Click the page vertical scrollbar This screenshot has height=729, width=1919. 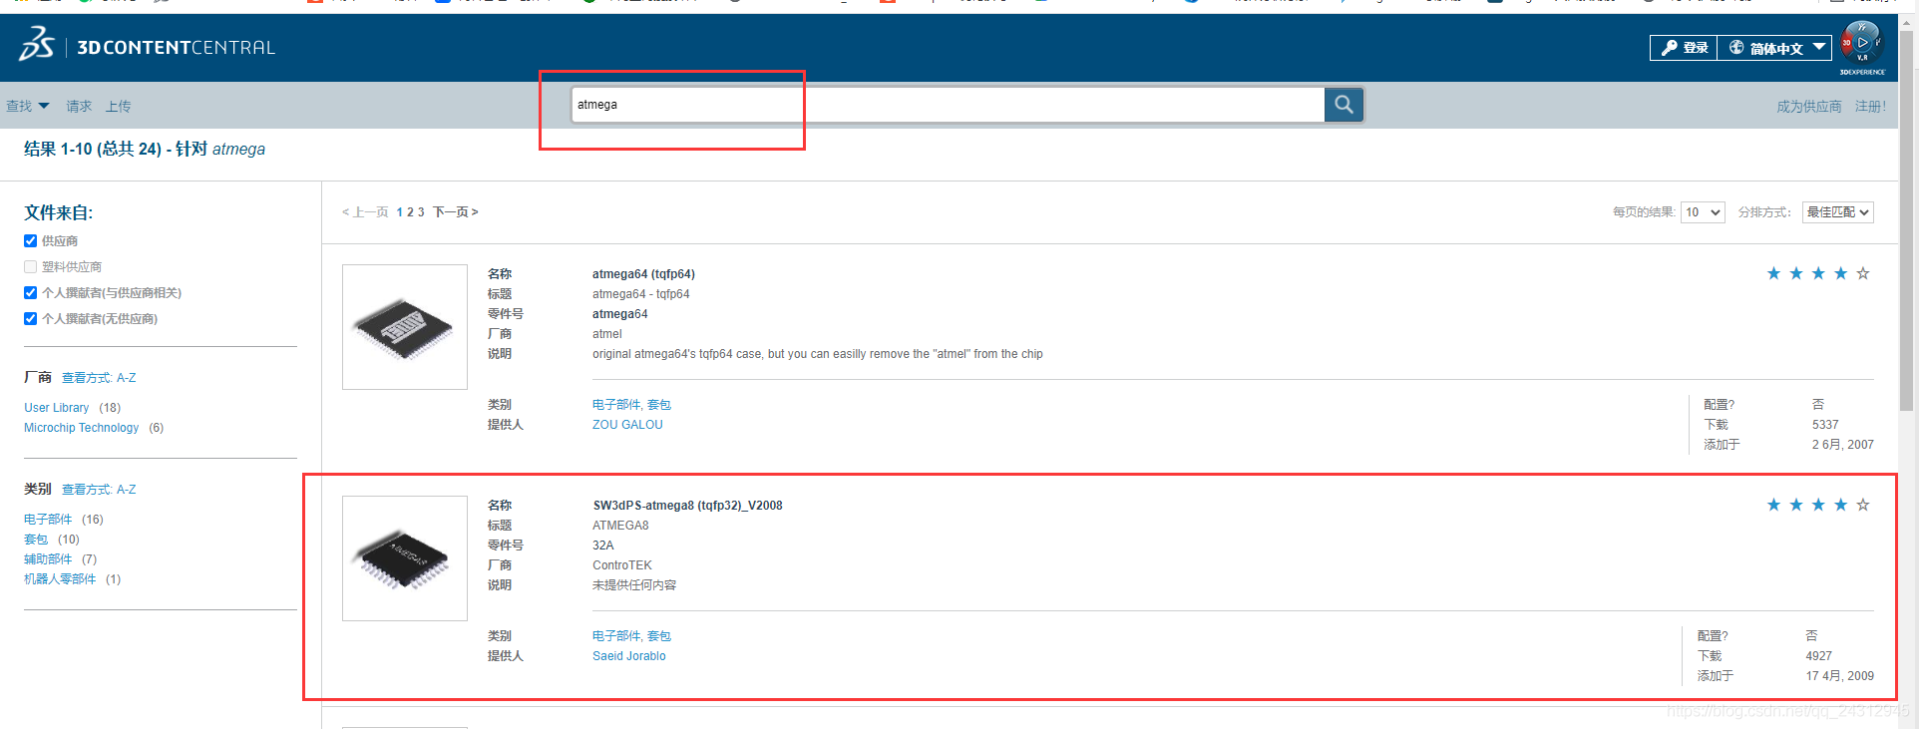click(x=1906, y=219)
